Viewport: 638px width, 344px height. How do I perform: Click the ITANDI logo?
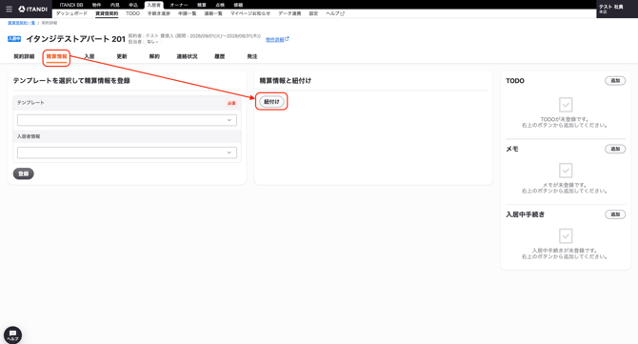33,9
